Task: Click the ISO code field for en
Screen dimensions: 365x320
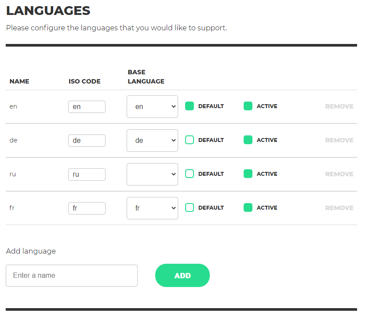Action: point(87,107)
